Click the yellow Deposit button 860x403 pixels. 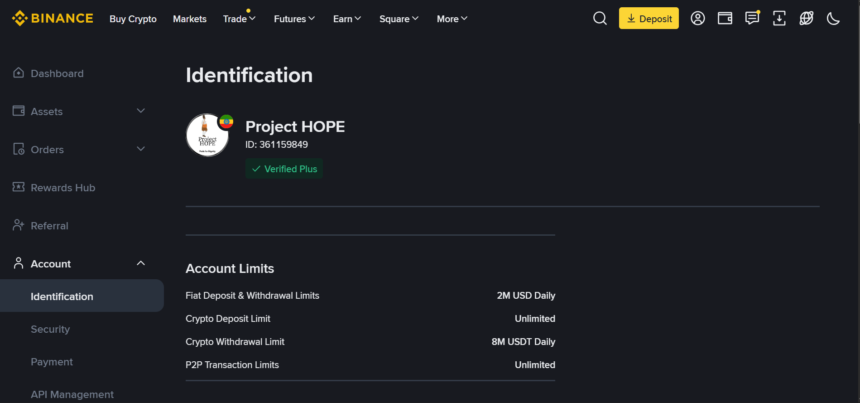tap(649, 19)
